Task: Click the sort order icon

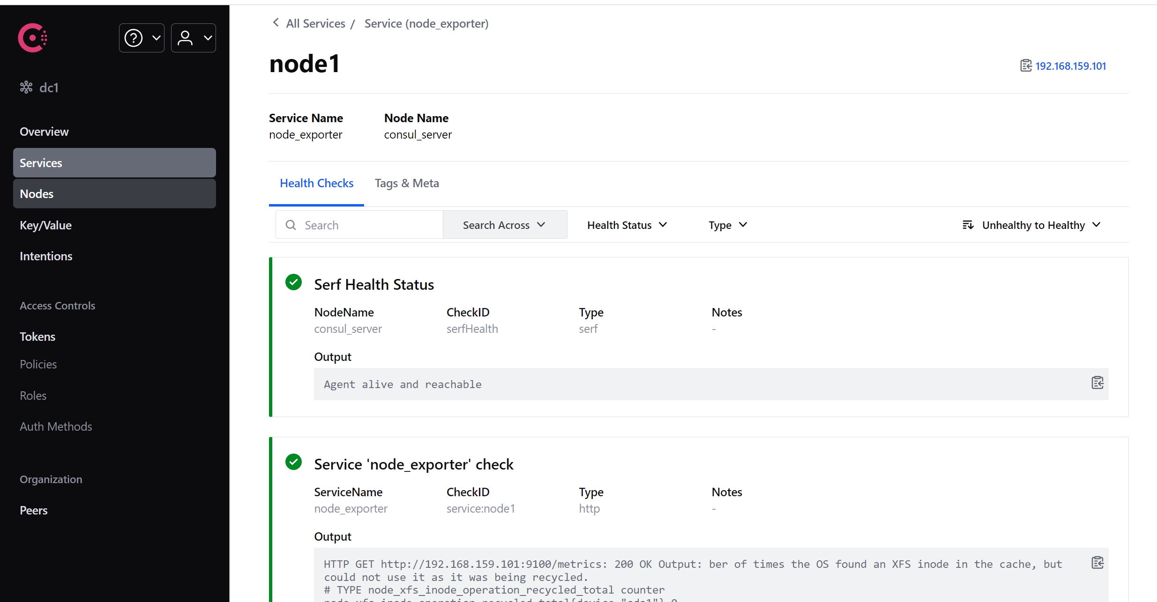Action: click(x=968, y=225)
